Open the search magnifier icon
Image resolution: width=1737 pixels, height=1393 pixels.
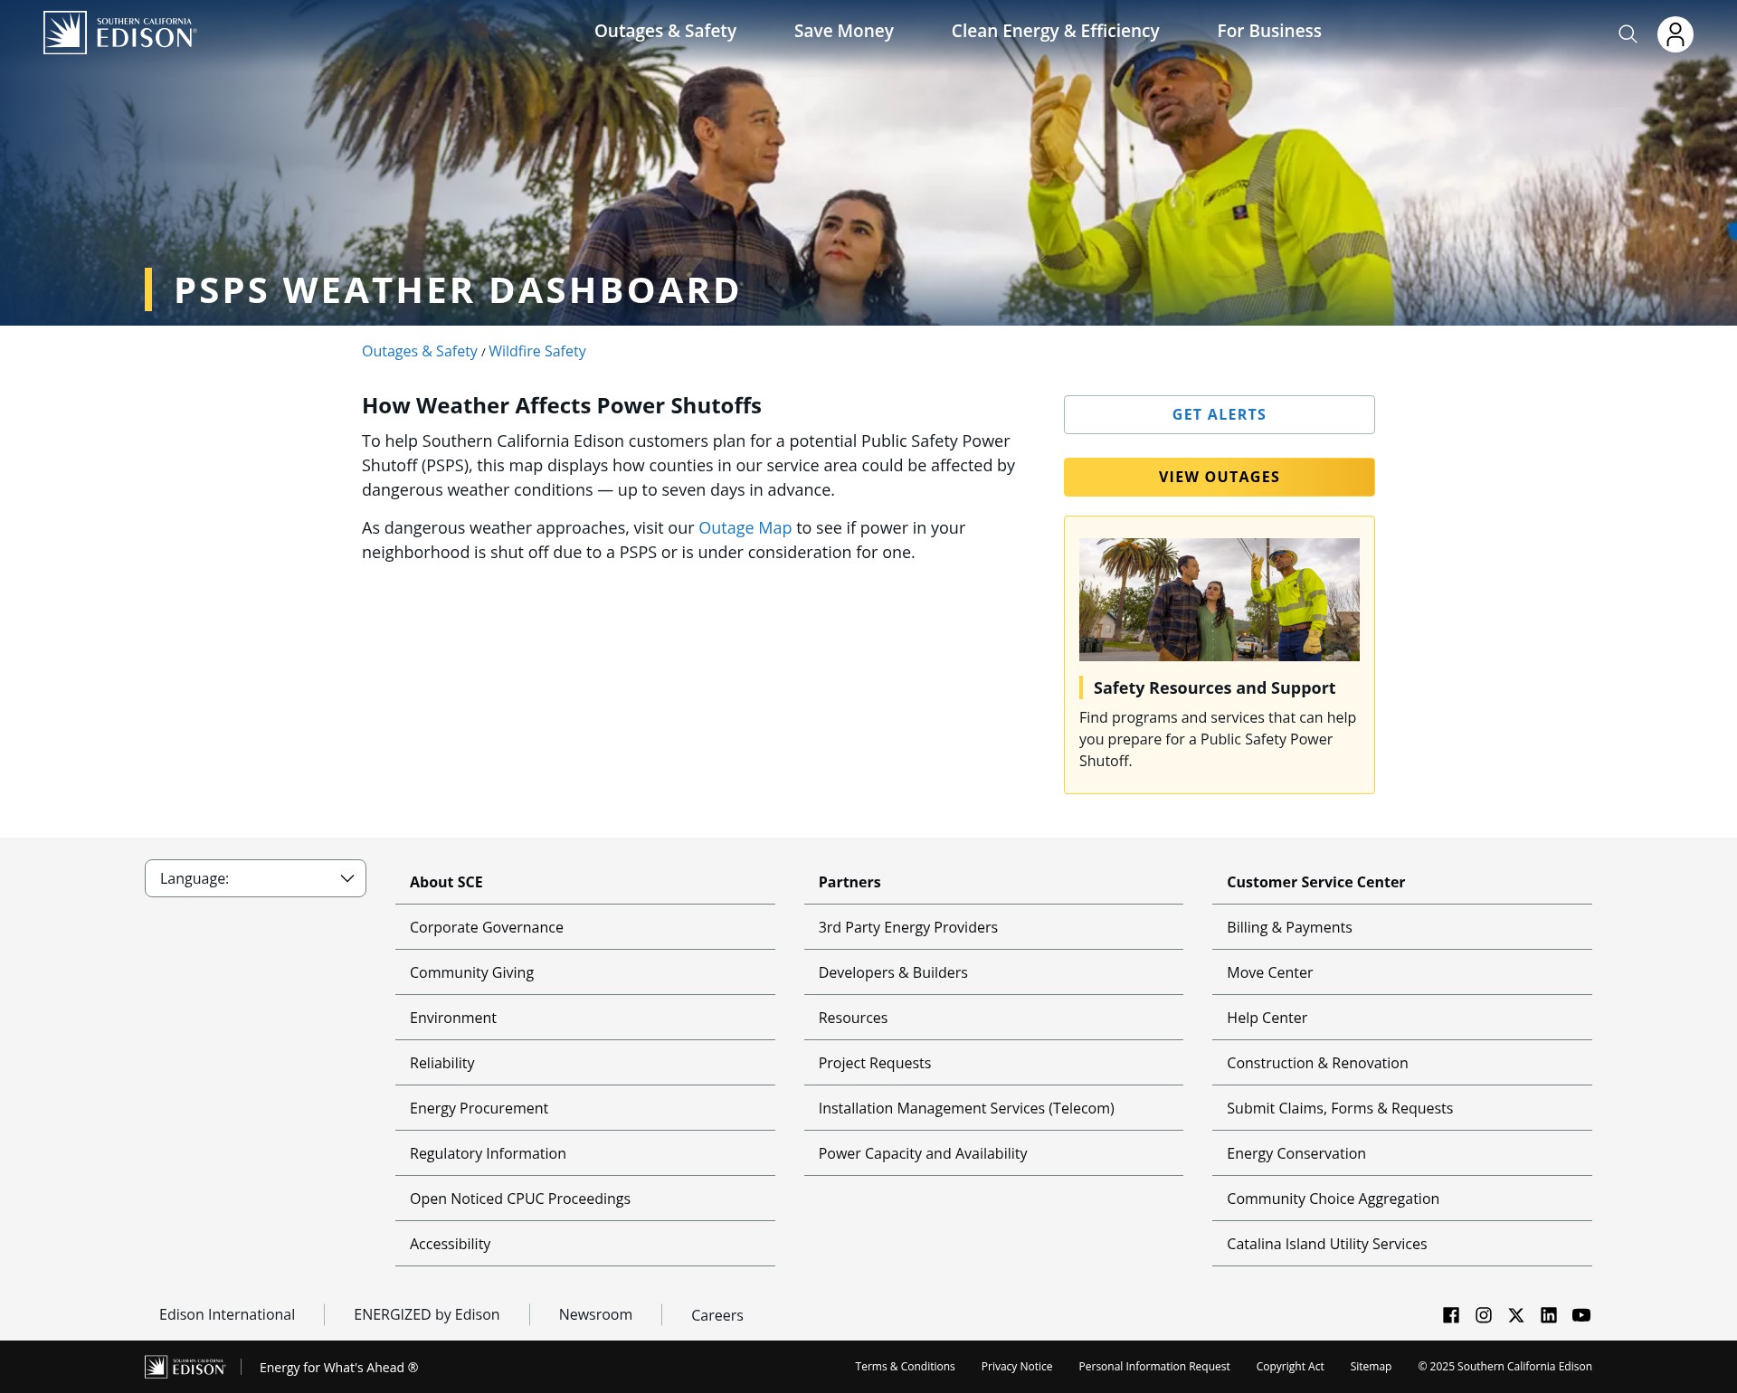click(1628, 34)
